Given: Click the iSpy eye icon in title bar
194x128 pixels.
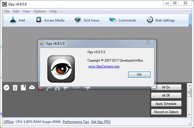Looking at the screenshot, I should click(x=5, y=4).
